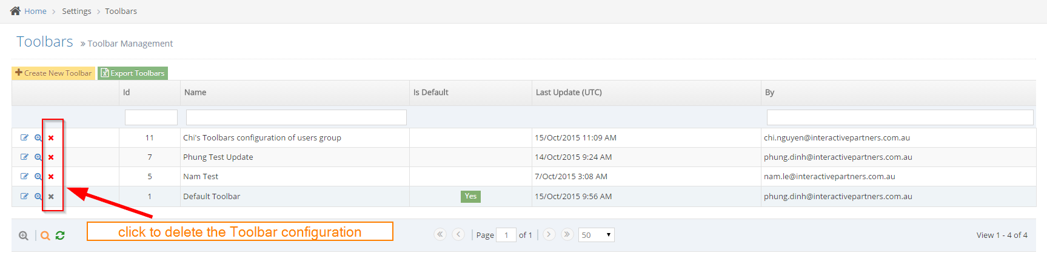Delete the Nam Test toolbar configuration
1047x273 pixels.
pyautogui.click(x=51, y=177)
